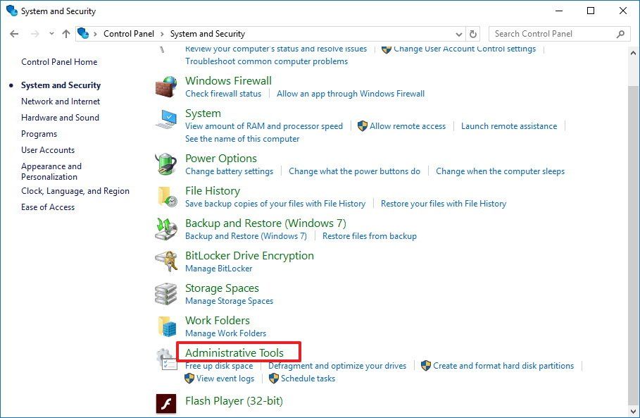This screenshot has width=640, height=418.
Task: Click Control Panel in the breadcrumb bar
Action: [x=129, y=33]
